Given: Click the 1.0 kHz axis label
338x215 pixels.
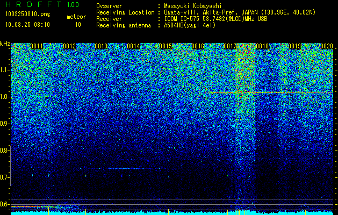Looking at the screenshot, I should tap(5, 97).
